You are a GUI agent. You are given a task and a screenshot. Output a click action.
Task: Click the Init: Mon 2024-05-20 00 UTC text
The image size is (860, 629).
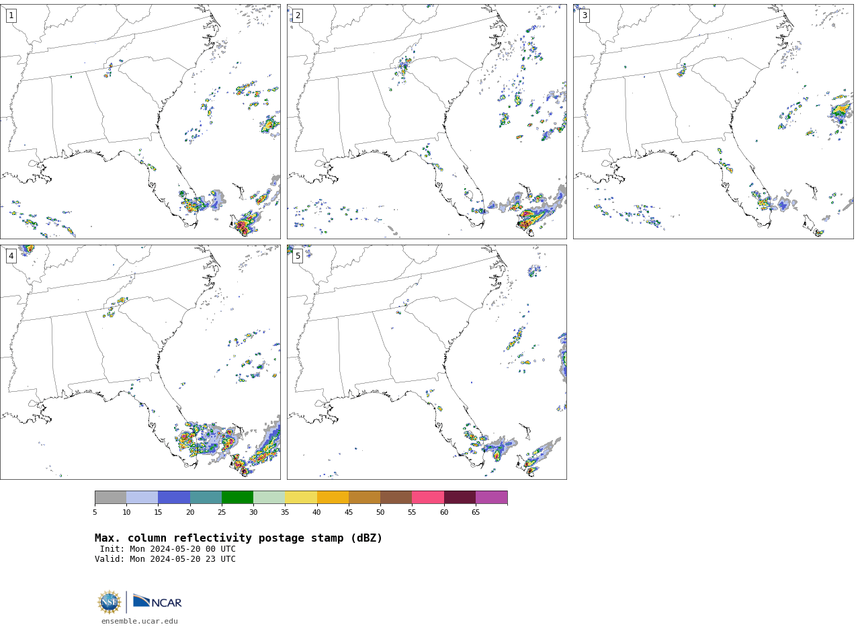click(168, 549)
